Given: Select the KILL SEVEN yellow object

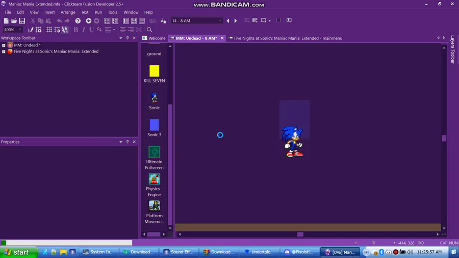Looking at the screenshot, I should tap(154, 71).
